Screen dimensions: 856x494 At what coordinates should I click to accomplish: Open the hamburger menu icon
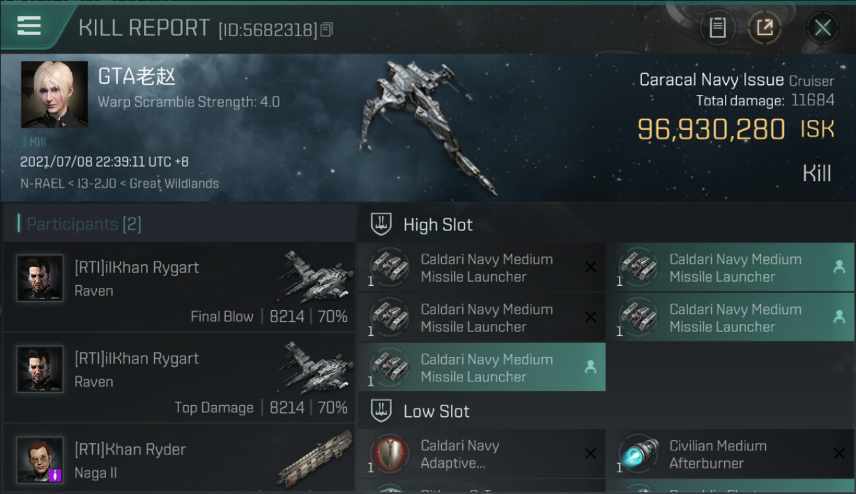coord(29,26)
